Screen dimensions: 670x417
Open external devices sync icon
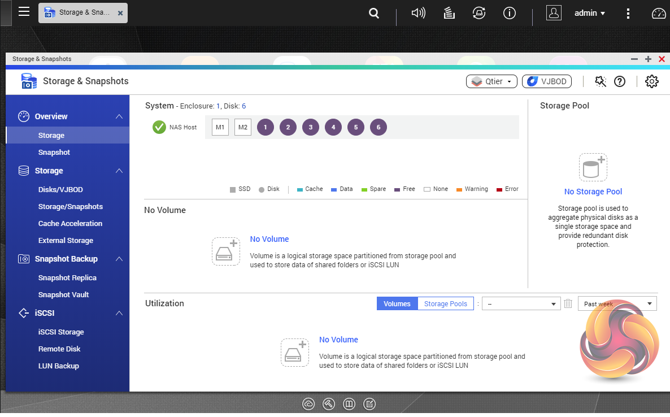479,13
